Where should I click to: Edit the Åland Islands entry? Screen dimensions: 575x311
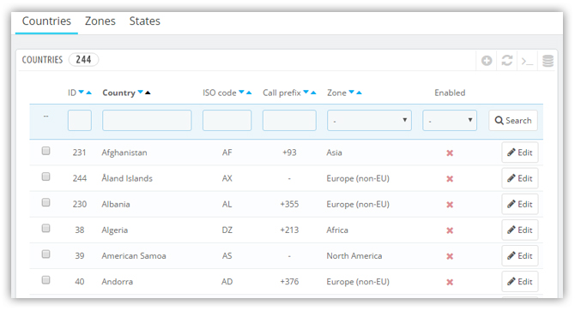click(519, 178)
